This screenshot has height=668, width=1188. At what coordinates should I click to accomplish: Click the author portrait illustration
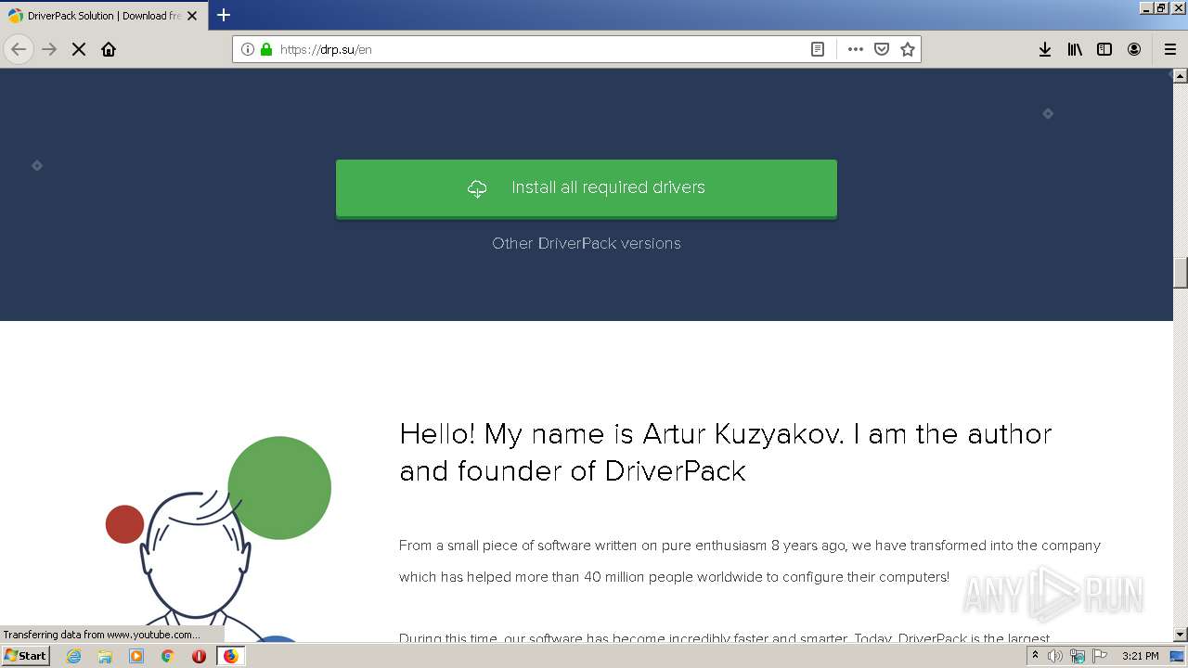[219, 539]
